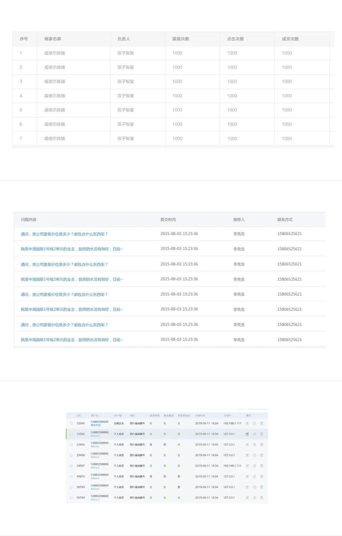Image resolution: width=342 pixels, height=536 pixels.
Task: Open edit icon for UID 34567
Action: pos(247,466)
